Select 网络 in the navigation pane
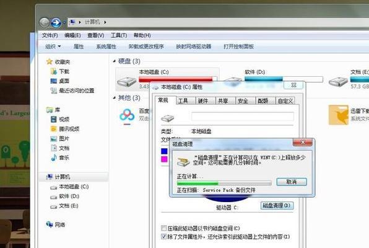Viewport: 369px width, 248px height. (56, 224)
